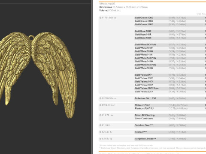Screen dimensions: 206x154
Task: Select the Gold Yellow:18KY row
Action: click(x=170, y=85)
